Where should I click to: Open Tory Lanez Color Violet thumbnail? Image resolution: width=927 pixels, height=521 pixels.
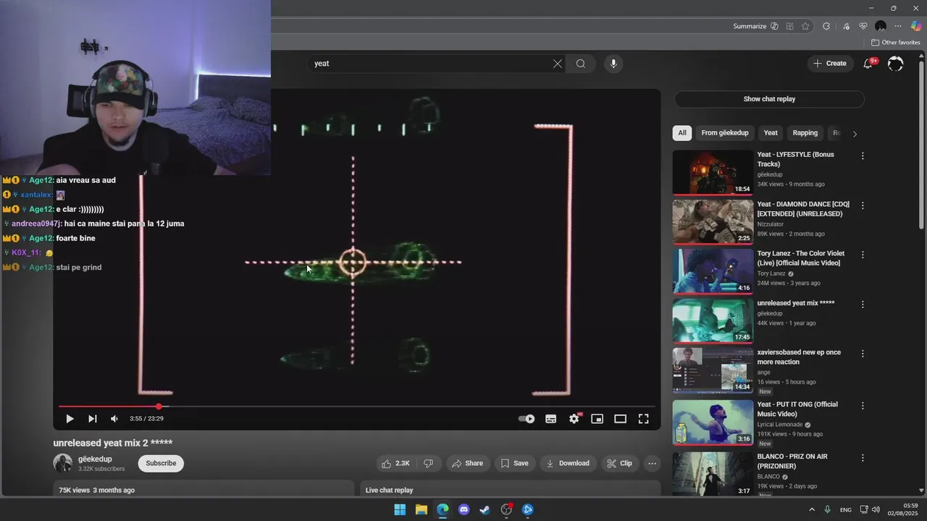(x=713, y=271)
